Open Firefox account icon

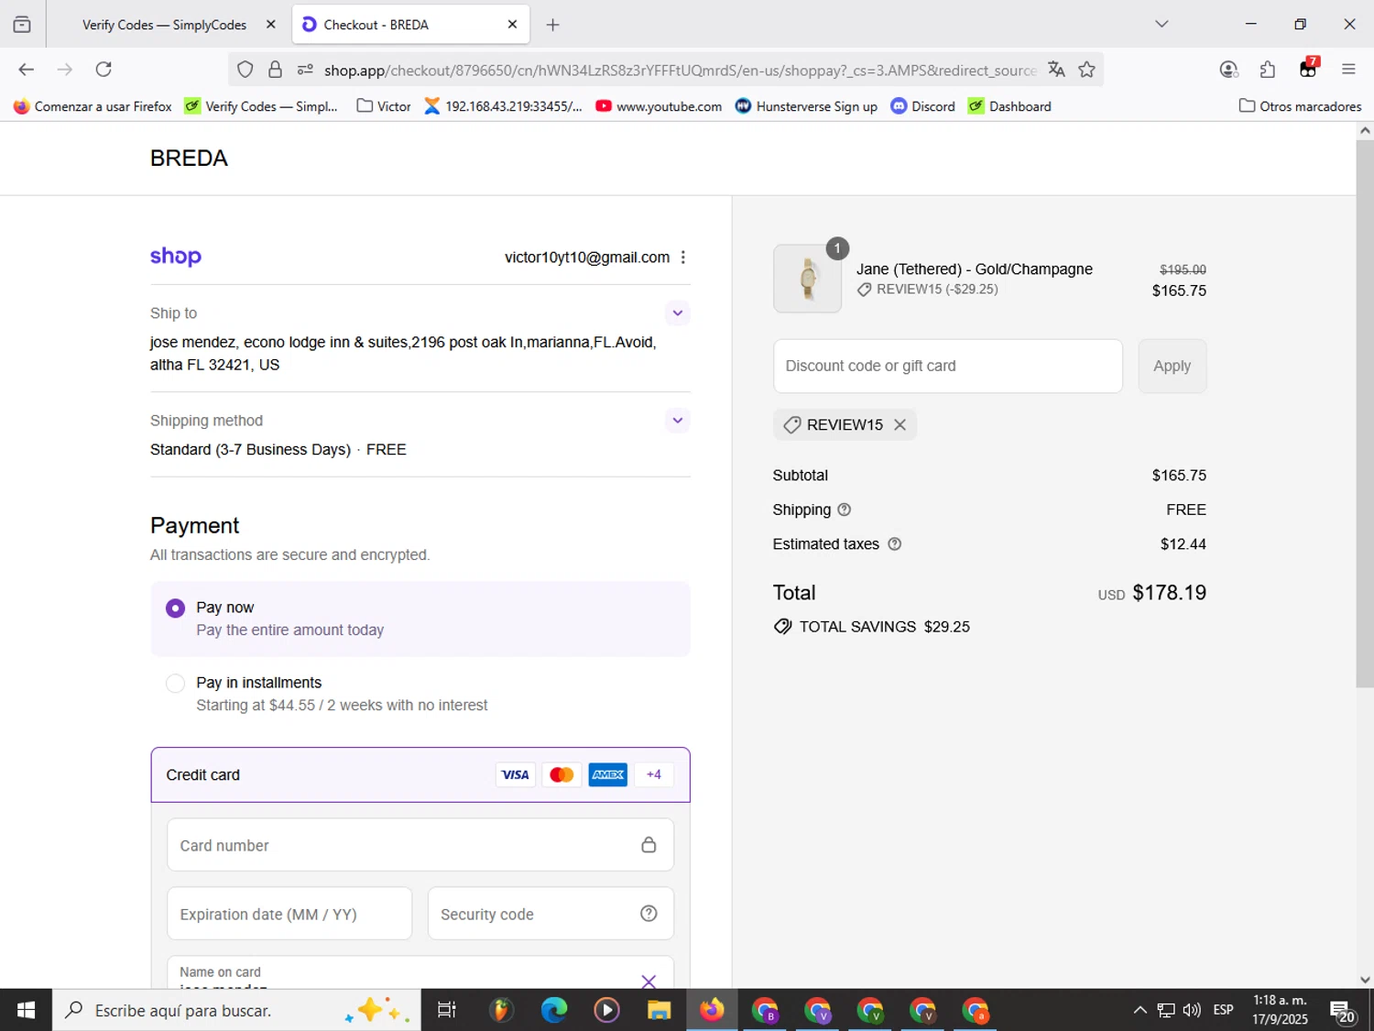1229,70
